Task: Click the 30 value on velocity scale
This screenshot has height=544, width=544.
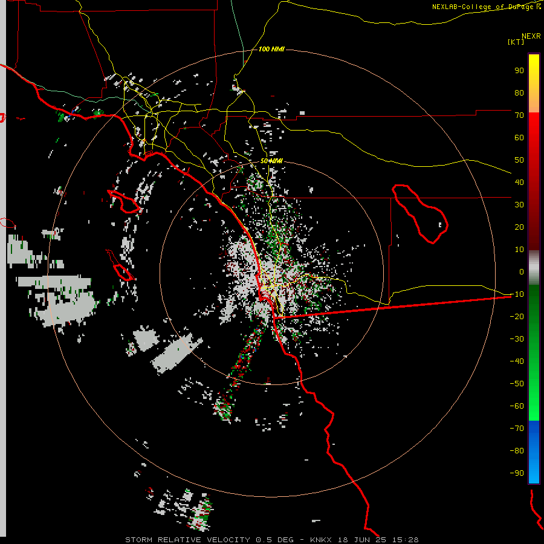Action: tap(519, 205)
